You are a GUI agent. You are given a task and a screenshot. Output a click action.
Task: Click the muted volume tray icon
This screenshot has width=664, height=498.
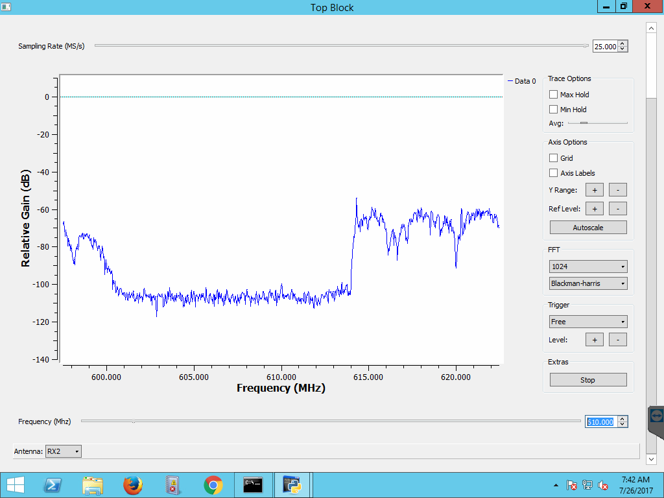coord(603,485)
